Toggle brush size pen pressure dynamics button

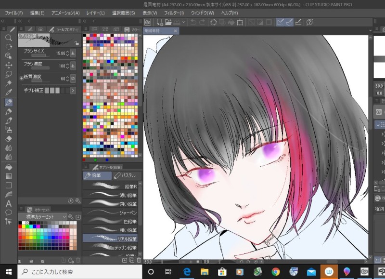pyautogui.click(x=73, y=53)
